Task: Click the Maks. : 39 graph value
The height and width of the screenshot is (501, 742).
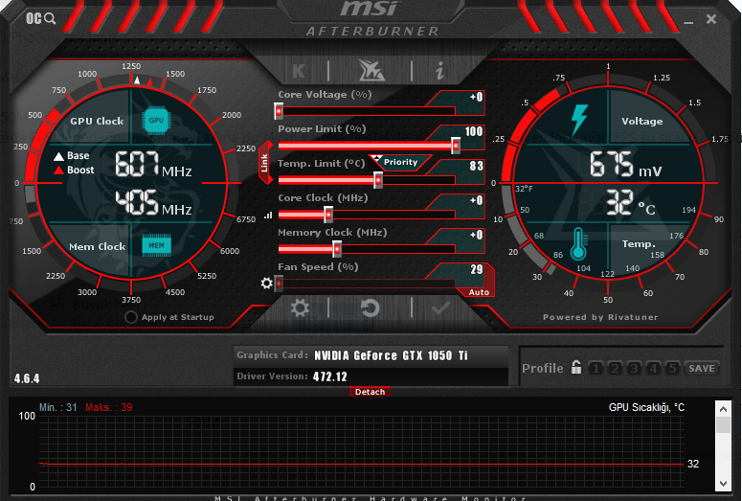Action: (108, 408)
